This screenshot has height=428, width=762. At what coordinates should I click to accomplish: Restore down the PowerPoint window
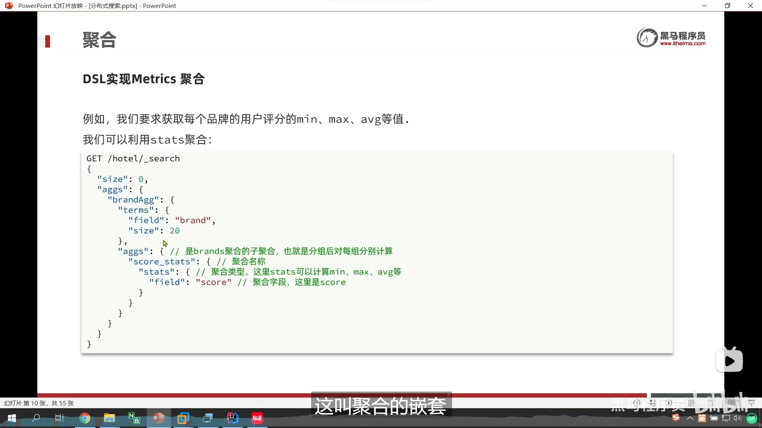(x=727, y=6)
